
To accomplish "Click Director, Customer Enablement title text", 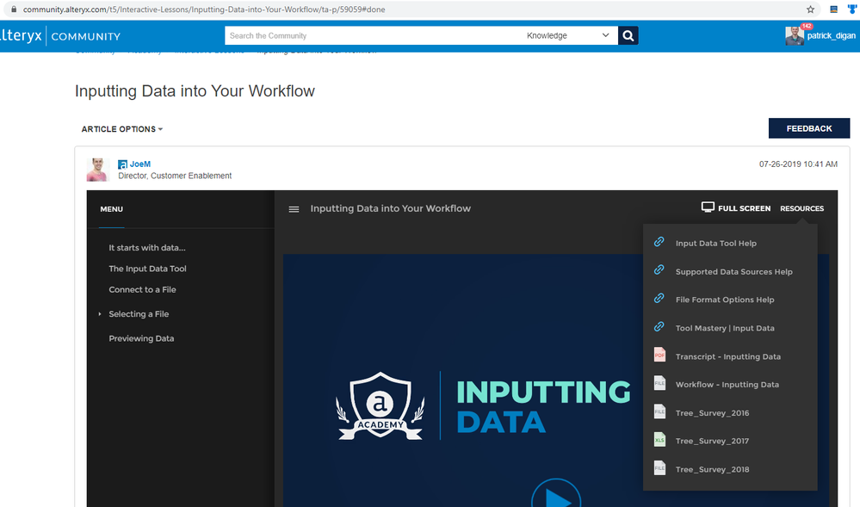I will click(x=175, y=176).
